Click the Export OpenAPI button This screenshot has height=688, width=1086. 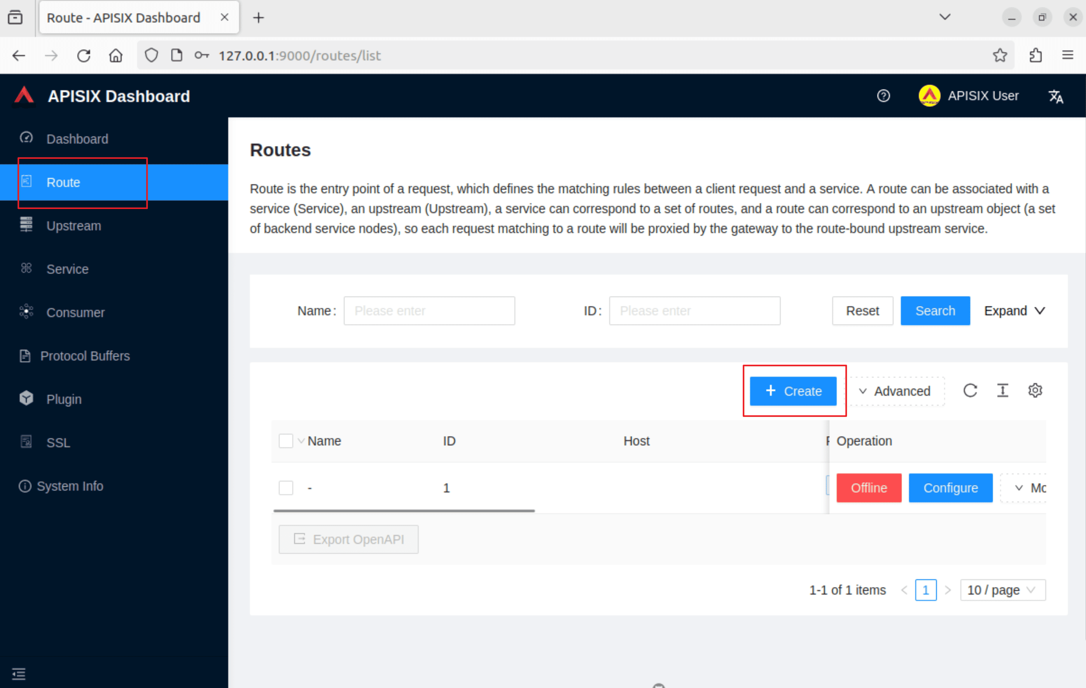point(348,539)
